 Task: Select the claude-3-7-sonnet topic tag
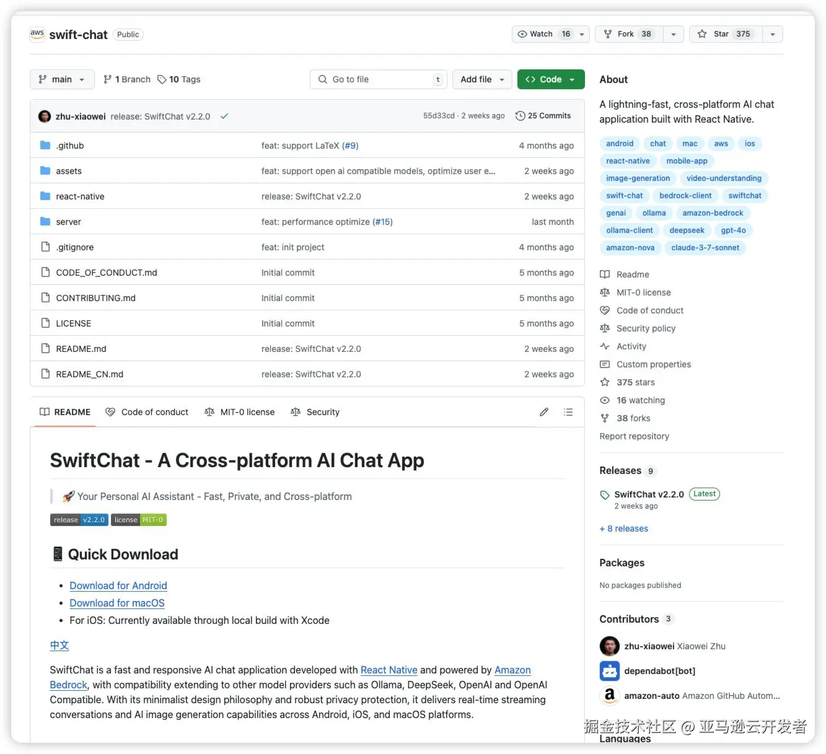click(x=705, y=248)
